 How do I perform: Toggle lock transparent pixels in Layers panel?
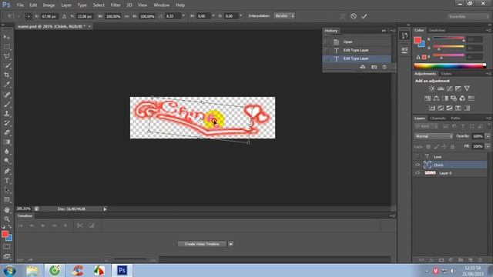click(x=428, y=146)
